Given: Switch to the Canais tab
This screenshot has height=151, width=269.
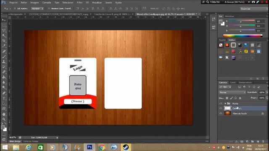Looking at the screenshot, I should 232,83.
